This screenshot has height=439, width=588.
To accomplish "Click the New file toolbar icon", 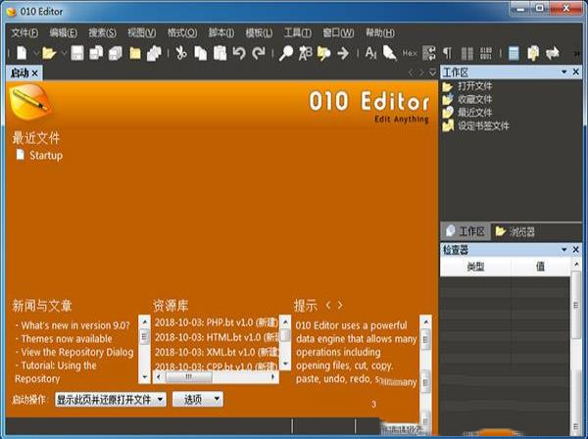I will 21,53.
